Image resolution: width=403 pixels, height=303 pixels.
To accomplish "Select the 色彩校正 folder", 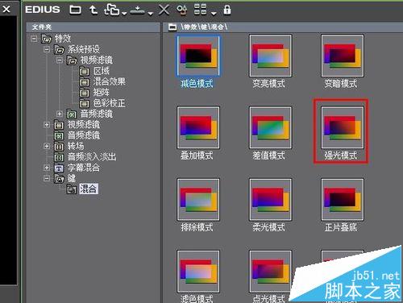I will point(109,103).
